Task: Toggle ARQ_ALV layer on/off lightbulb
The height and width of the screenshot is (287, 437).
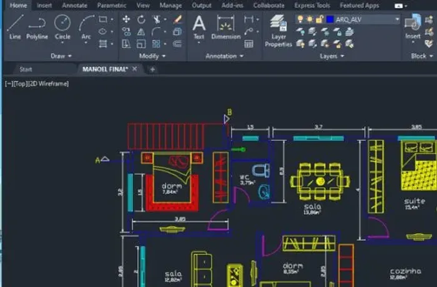Action: pos(300,19)
